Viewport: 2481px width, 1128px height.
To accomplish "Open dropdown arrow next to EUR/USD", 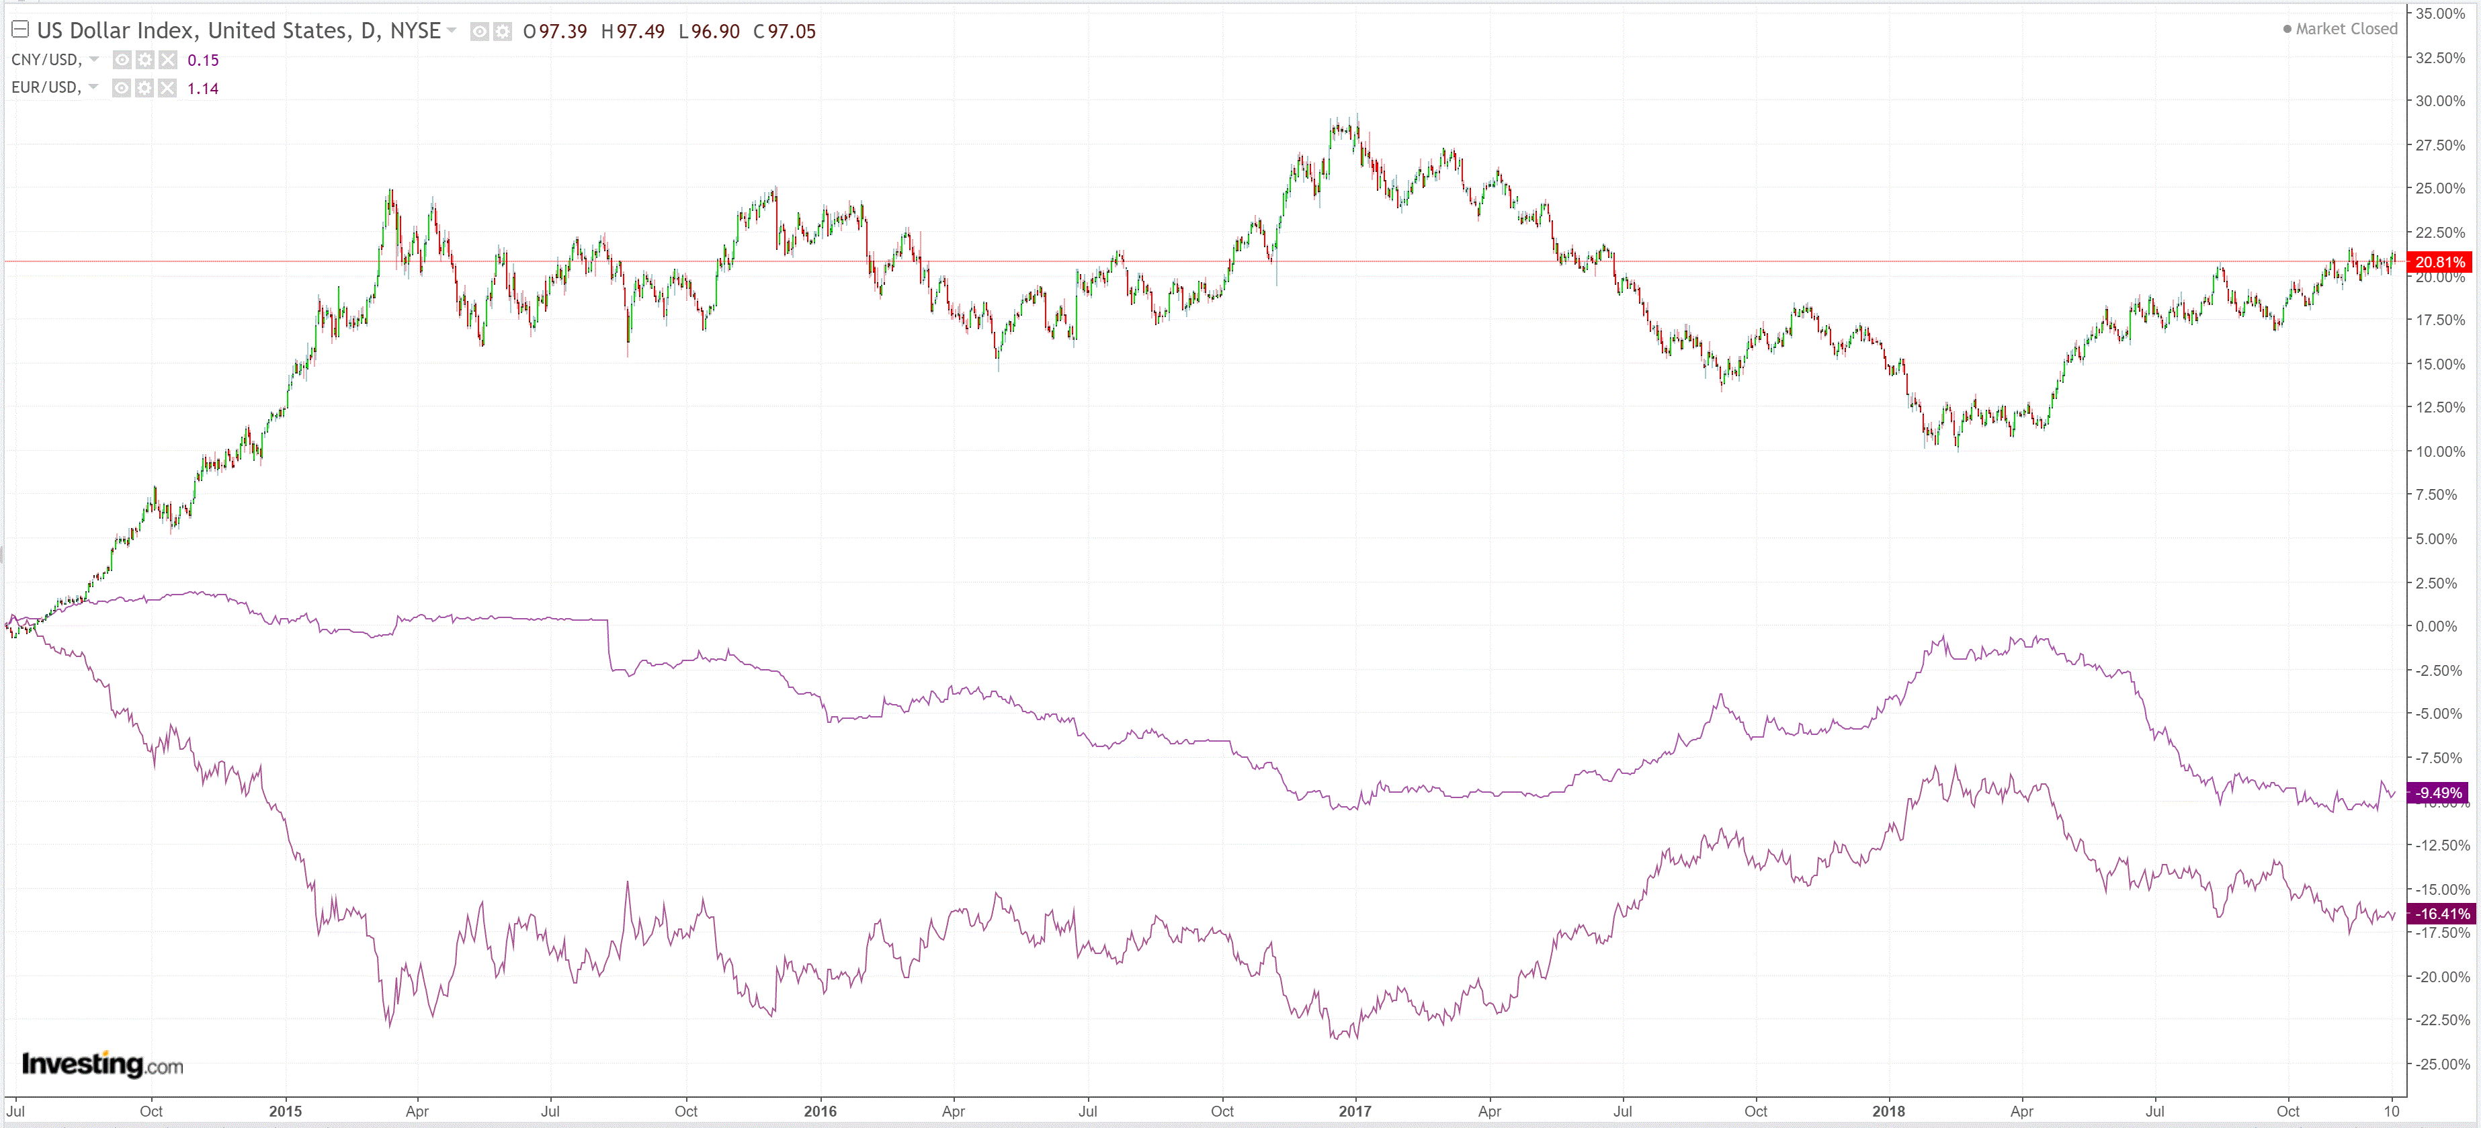I will pos(93,87).
